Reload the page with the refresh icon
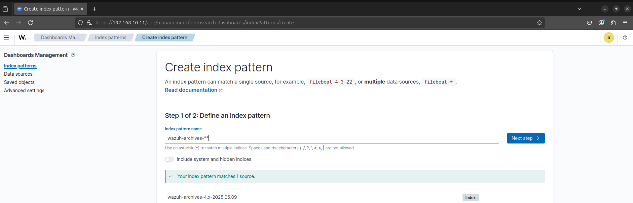Image resolution: width=633 pixels, height=203 pixels. tap(30, 23)
